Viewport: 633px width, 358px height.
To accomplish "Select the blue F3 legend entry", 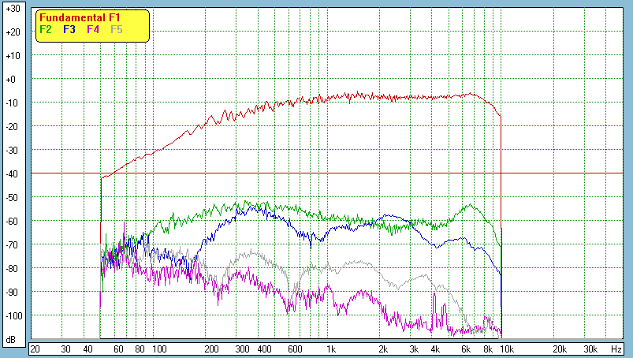I will (x=69, y=29).
